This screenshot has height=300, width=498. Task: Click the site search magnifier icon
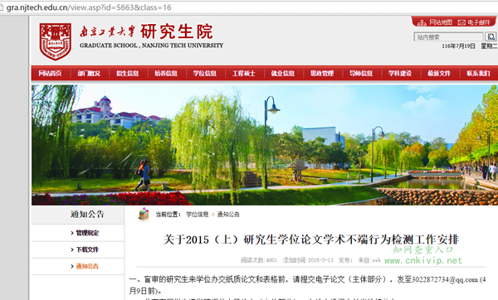(x=491, y=36)
